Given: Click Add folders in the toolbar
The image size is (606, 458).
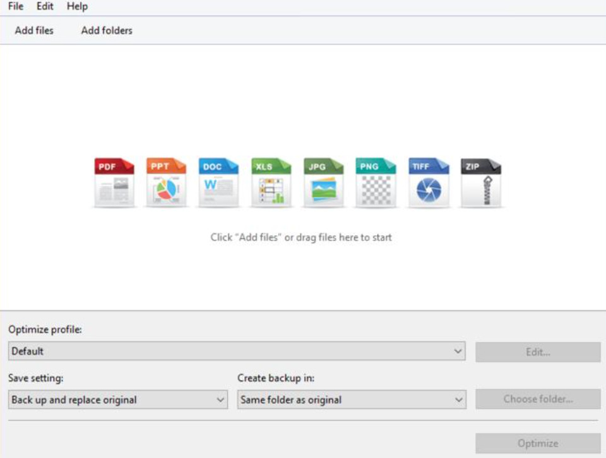Looking at the screenshot, I should tap(107, 30).
